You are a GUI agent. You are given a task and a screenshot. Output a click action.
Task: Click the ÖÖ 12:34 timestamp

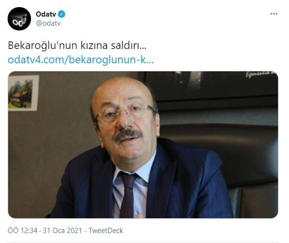[22, 231]
